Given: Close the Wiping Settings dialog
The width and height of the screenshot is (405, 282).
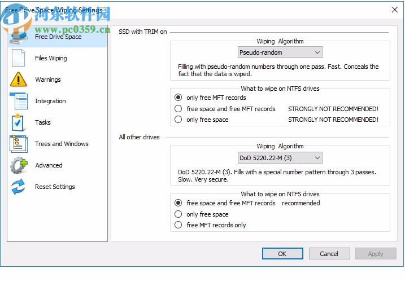Looking at the screenshot, I should pyautogui.click(x=395, y=10).
